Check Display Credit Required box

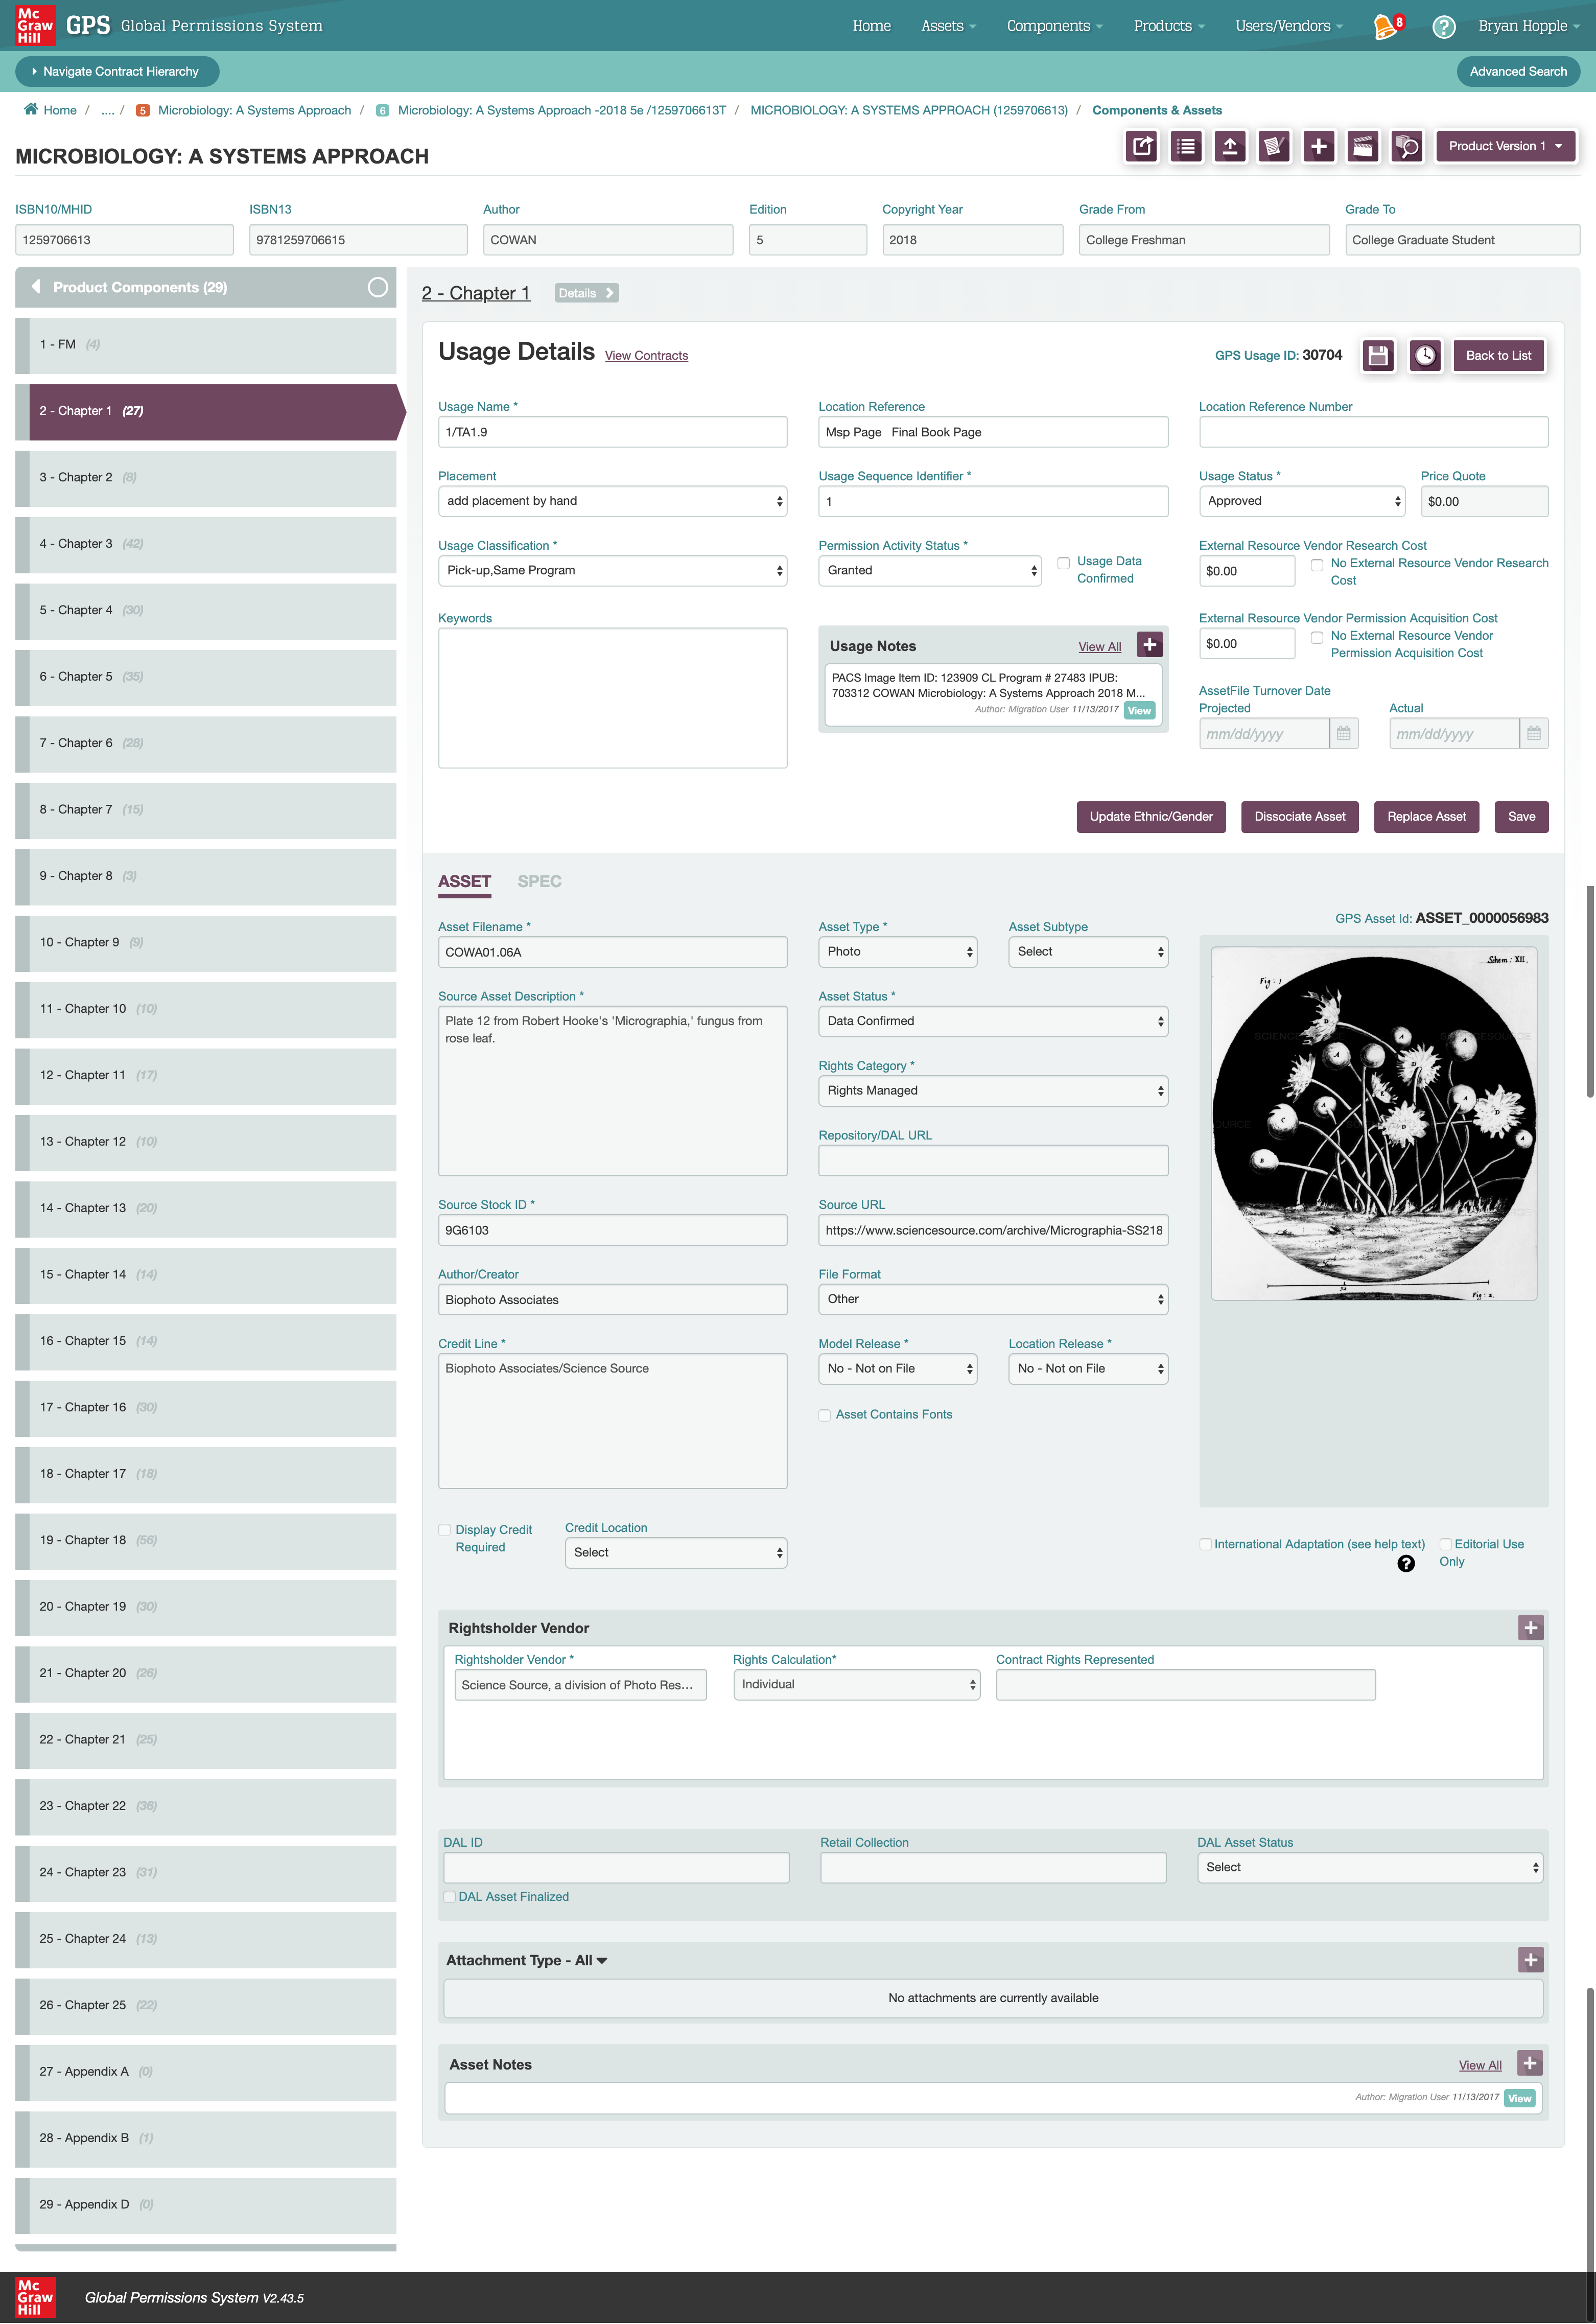[x=445, y=1530]
